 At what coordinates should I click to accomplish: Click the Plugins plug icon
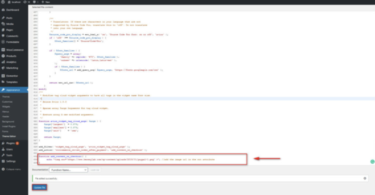pyautogui.click(x=3, y=143)
